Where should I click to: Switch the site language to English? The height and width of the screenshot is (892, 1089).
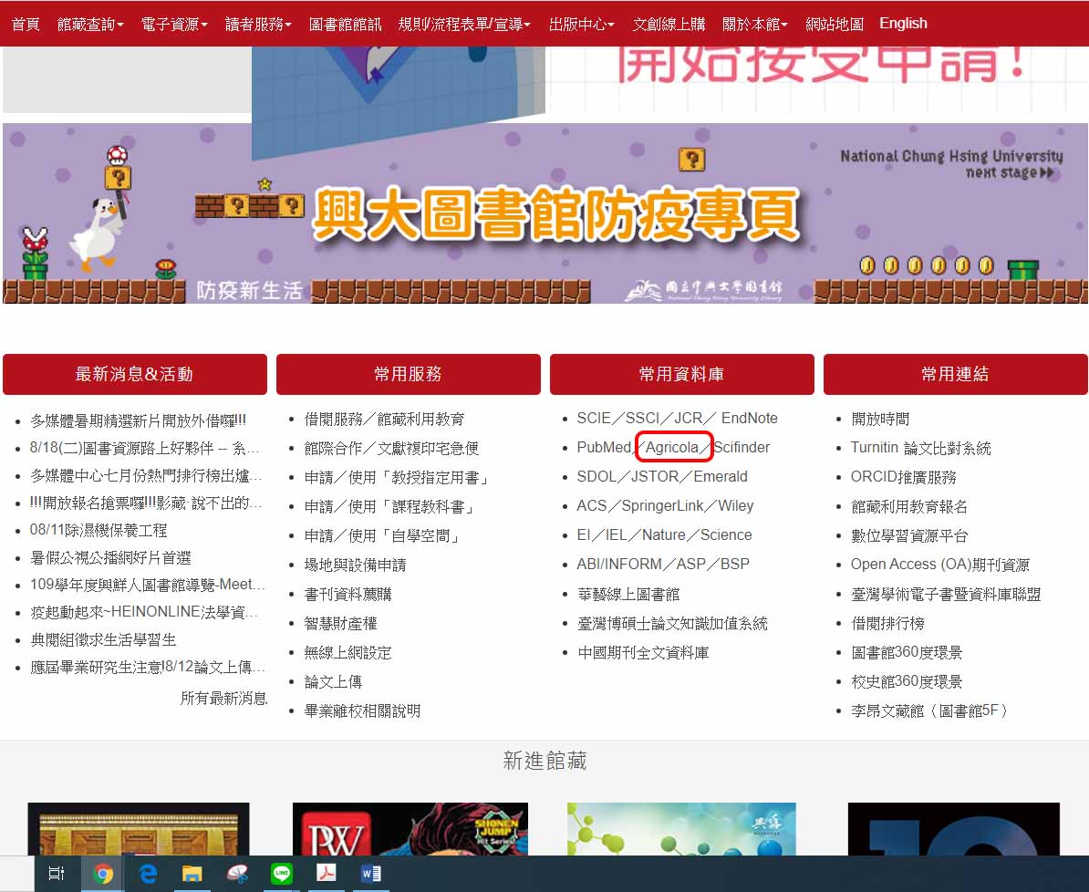tap(903, 24)
